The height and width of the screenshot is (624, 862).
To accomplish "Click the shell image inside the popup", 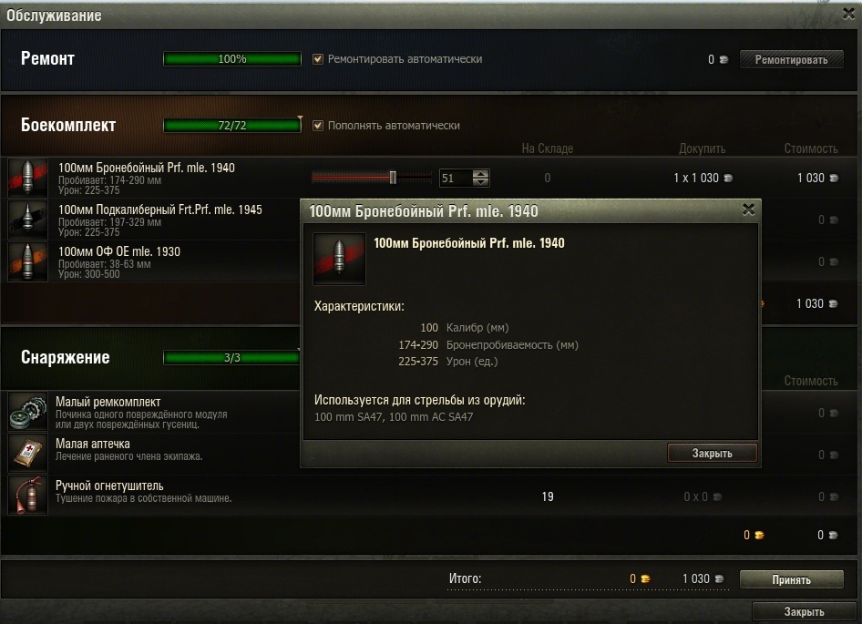I will point(339,259).
